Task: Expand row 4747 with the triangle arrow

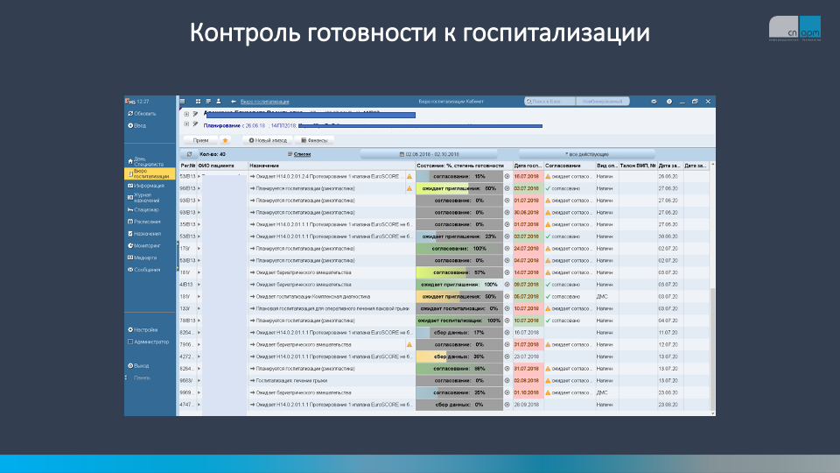Action: click(x=199, y=405)
